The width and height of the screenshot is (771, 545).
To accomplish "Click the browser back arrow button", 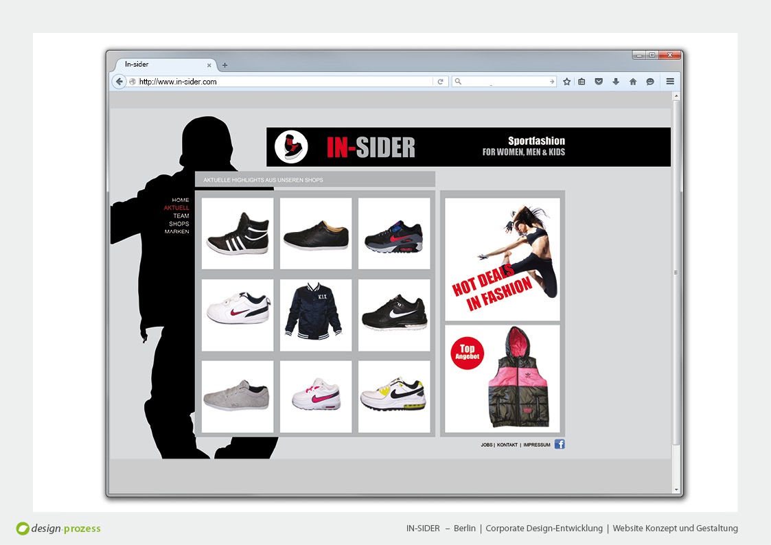I will pyautogui.click(x=119, y=82).
